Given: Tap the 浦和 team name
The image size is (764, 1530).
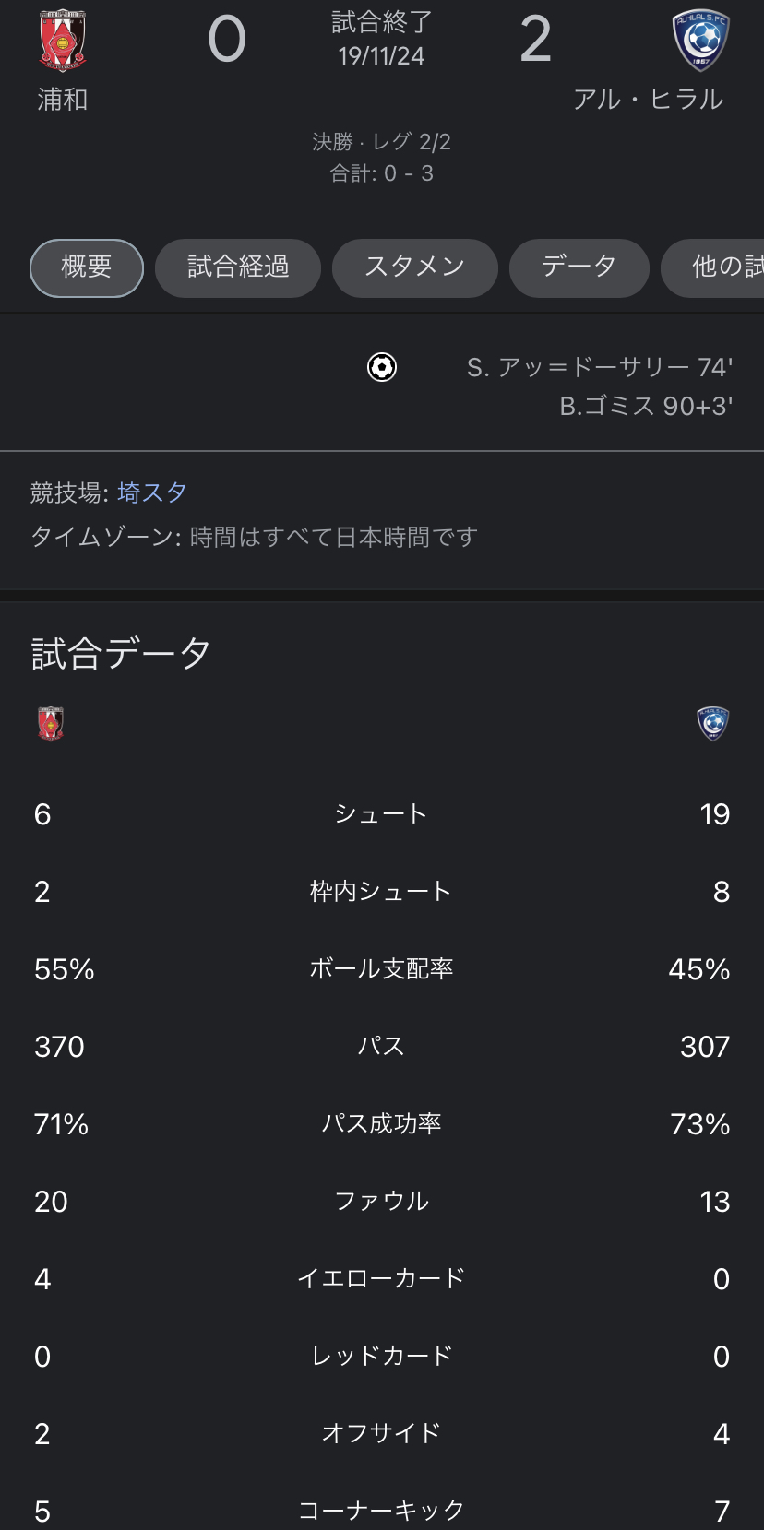Looking at the screenshot, I should point(63,100).
